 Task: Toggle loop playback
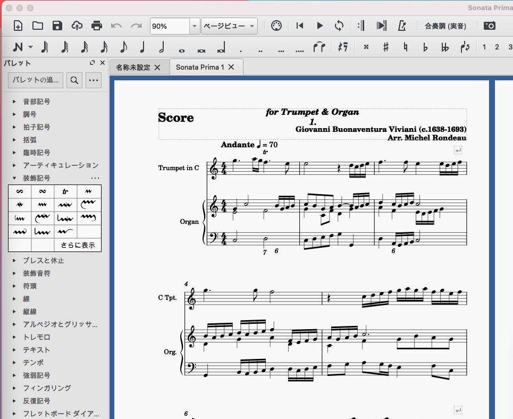point(339,26)
